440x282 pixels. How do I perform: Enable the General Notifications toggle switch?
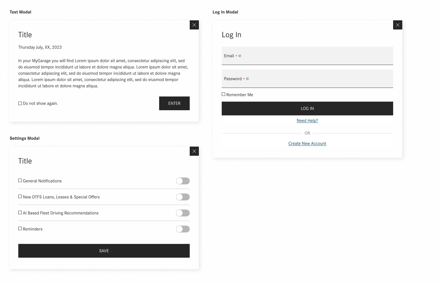(183, 181)
